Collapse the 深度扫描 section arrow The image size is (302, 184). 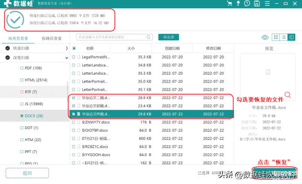pos(67,58)
